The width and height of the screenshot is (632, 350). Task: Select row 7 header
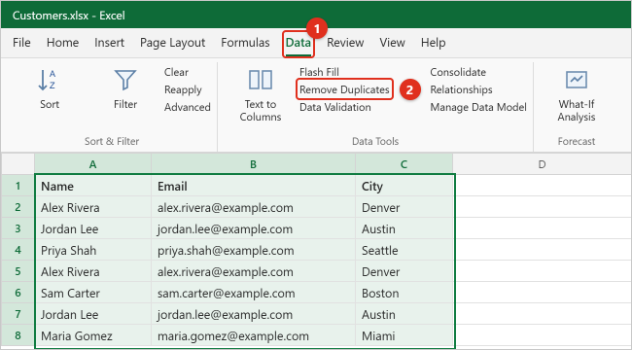18,314
